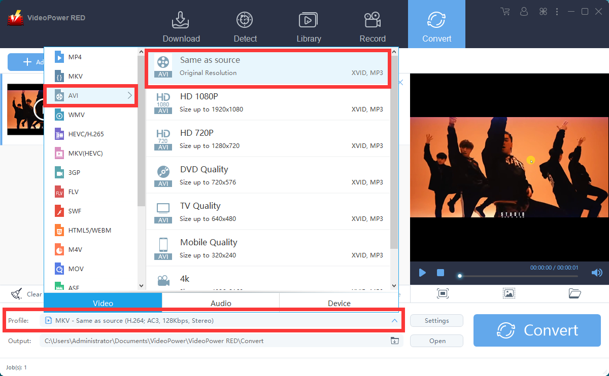
Task: Select FLV format
Action: tap(91, 192)
